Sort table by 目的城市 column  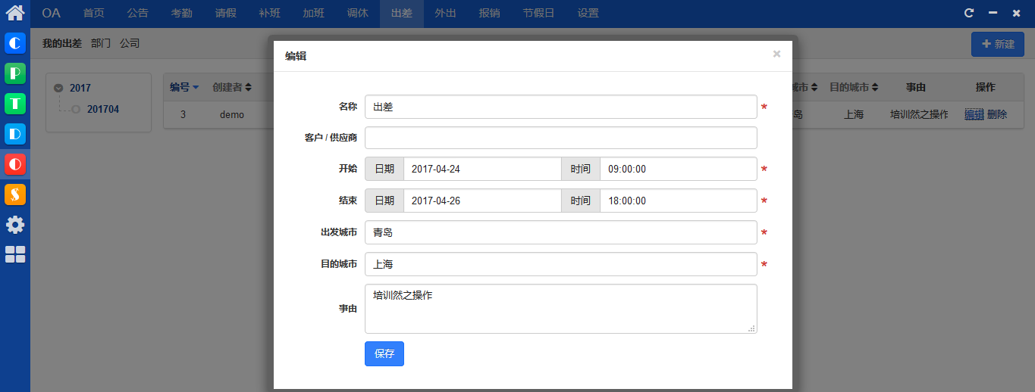[x=854, y=88]
